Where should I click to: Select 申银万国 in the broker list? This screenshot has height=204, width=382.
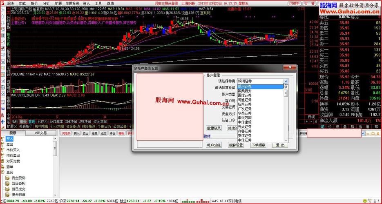[x=245, y=118]
